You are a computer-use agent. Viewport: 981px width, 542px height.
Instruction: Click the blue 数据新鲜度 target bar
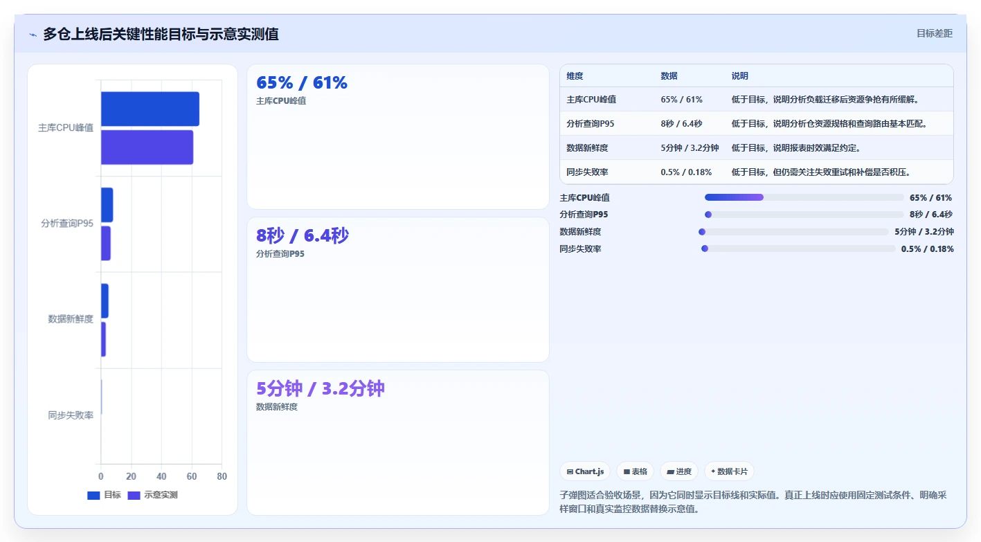pyautogui.click(x=105, y=301)
